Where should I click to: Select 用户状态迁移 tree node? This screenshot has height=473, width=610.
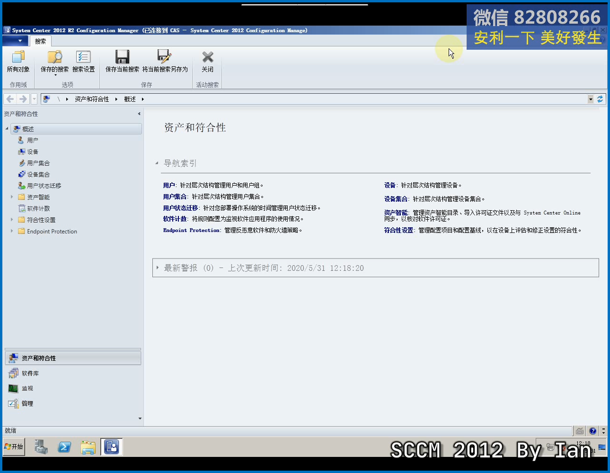(x=44, y=186)
